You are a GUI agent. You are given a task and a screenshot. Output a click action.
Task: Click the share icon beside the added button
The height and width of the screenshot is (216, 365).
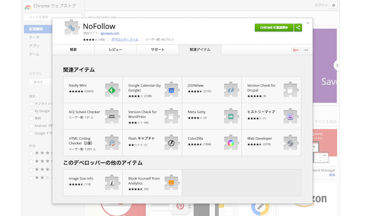(x=298, y=28)
